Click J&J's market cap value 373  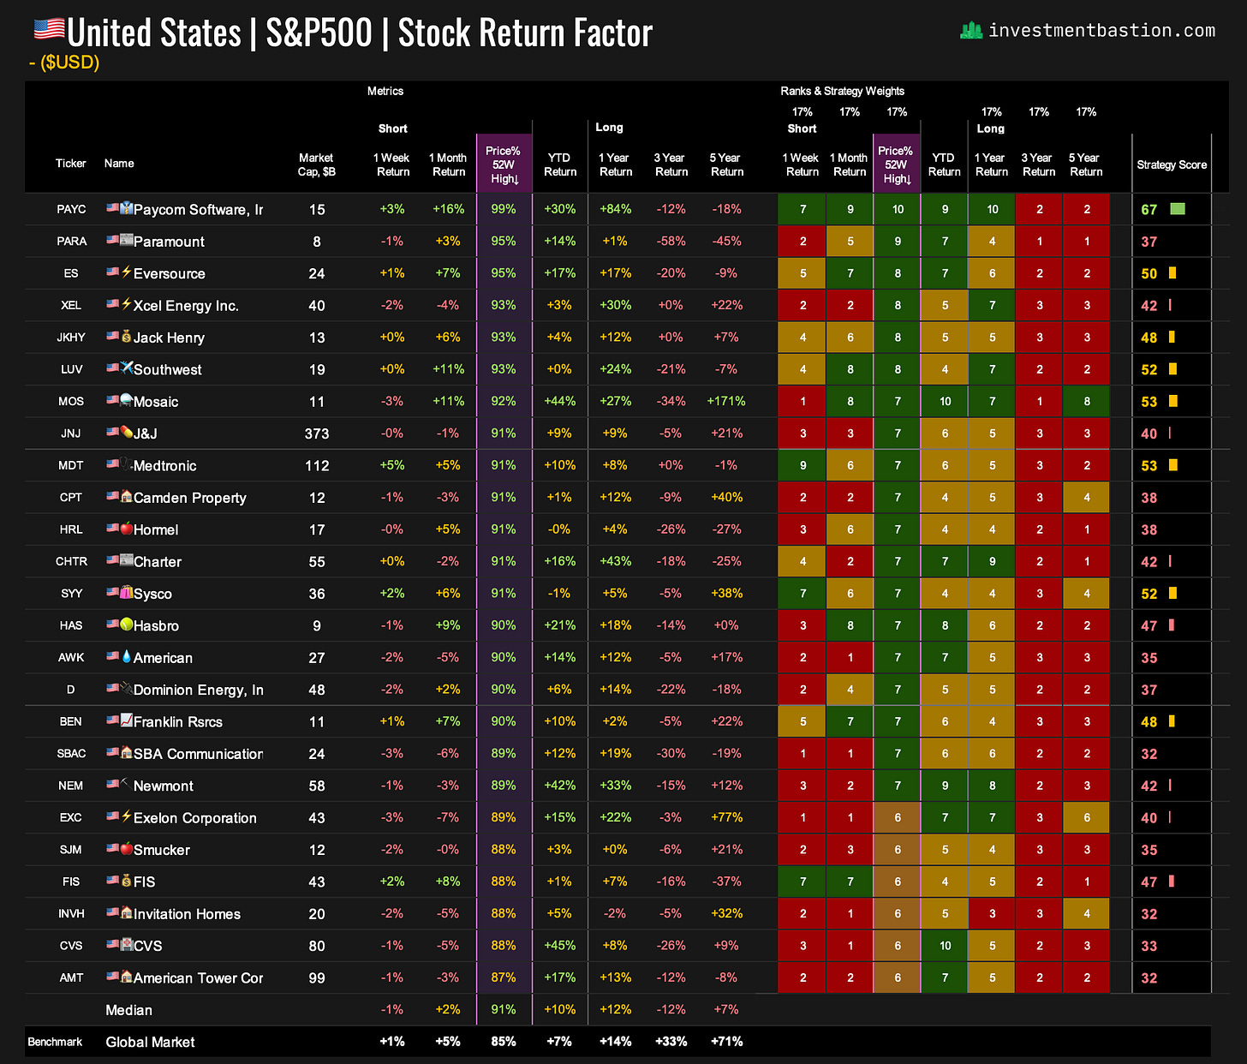pyautogui.click(x=317, y=433)
